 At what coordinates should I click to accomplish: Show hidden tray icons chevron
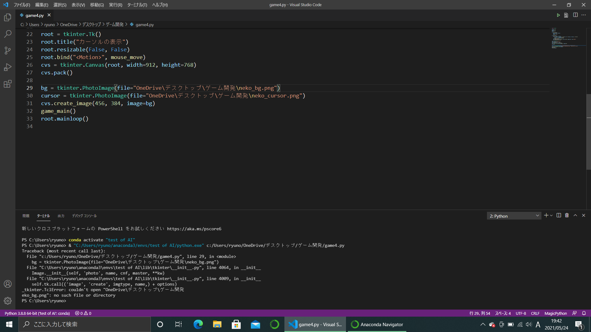click(x=483, y=324)
